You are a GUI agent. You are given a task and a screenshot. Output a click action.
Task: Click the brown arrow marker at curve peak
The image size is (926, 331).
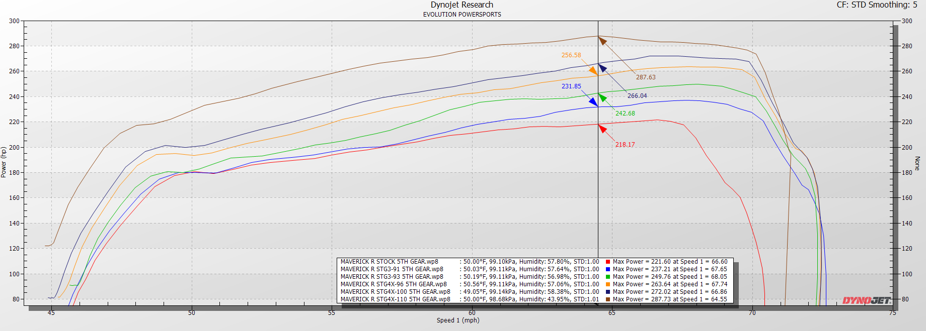602,41
